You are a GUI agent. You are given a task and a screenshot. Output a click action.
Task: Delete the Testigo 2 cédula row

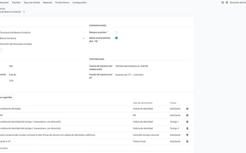pyautogui.click(x=187, y=128)
